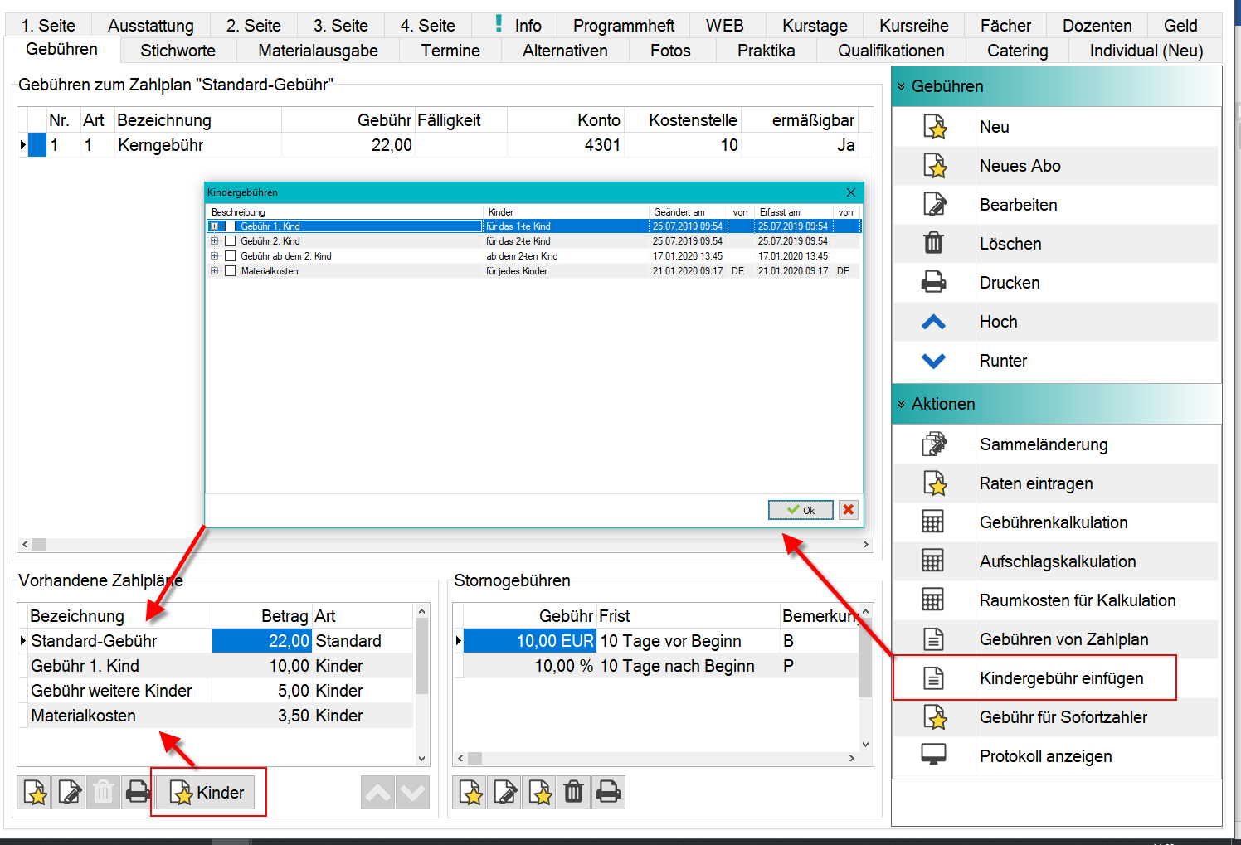Viewport: 1241px width, 845px height.
Task: Confirm the Kindergebühren dialog with Ok
Action: [x=801, y=510]
